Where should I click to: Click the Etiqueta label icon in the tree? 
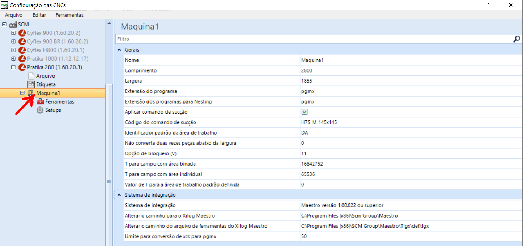coord(31,84)
